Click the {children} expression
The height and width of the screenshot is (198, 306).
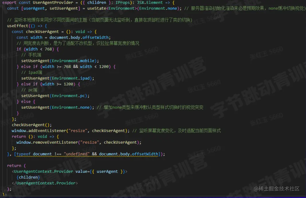28,177
